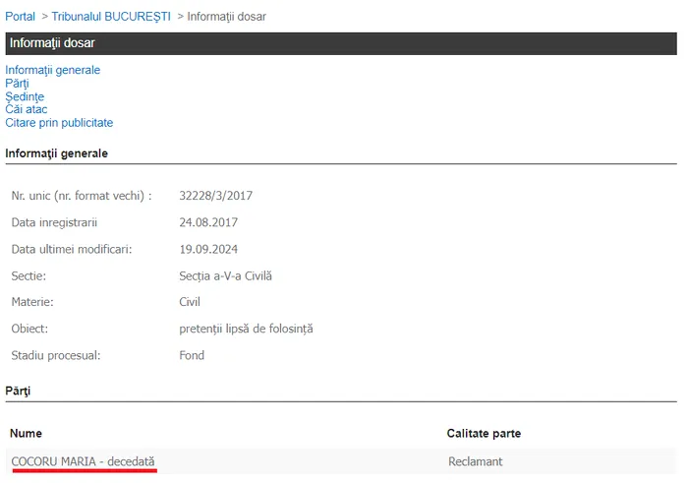Open the Părți navigation link

coord(17,84)
